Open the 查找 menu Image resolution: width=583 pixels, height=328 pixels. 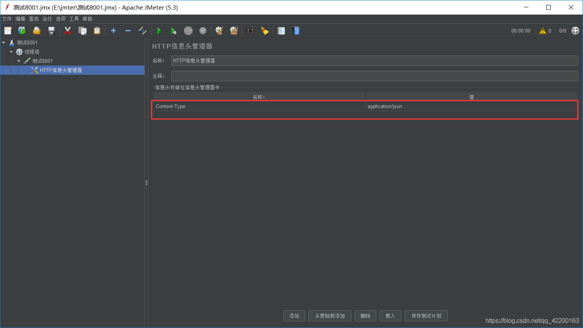click(34, 19)
